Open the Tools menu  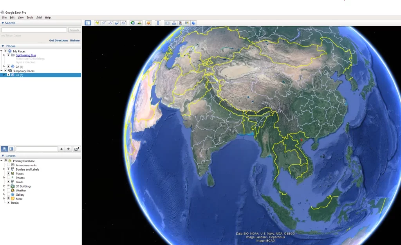click(30, 18)
